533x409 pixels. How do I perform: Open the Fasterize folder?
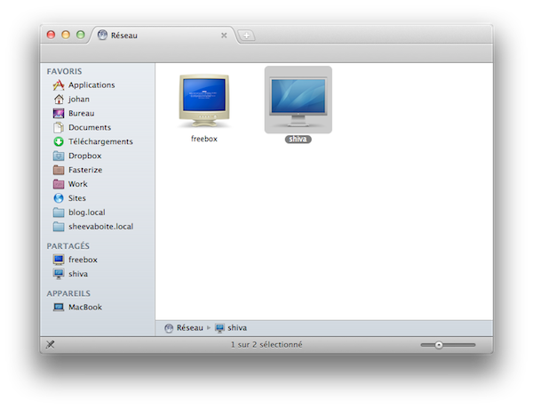pyautogui.click(x=84, y=170)
